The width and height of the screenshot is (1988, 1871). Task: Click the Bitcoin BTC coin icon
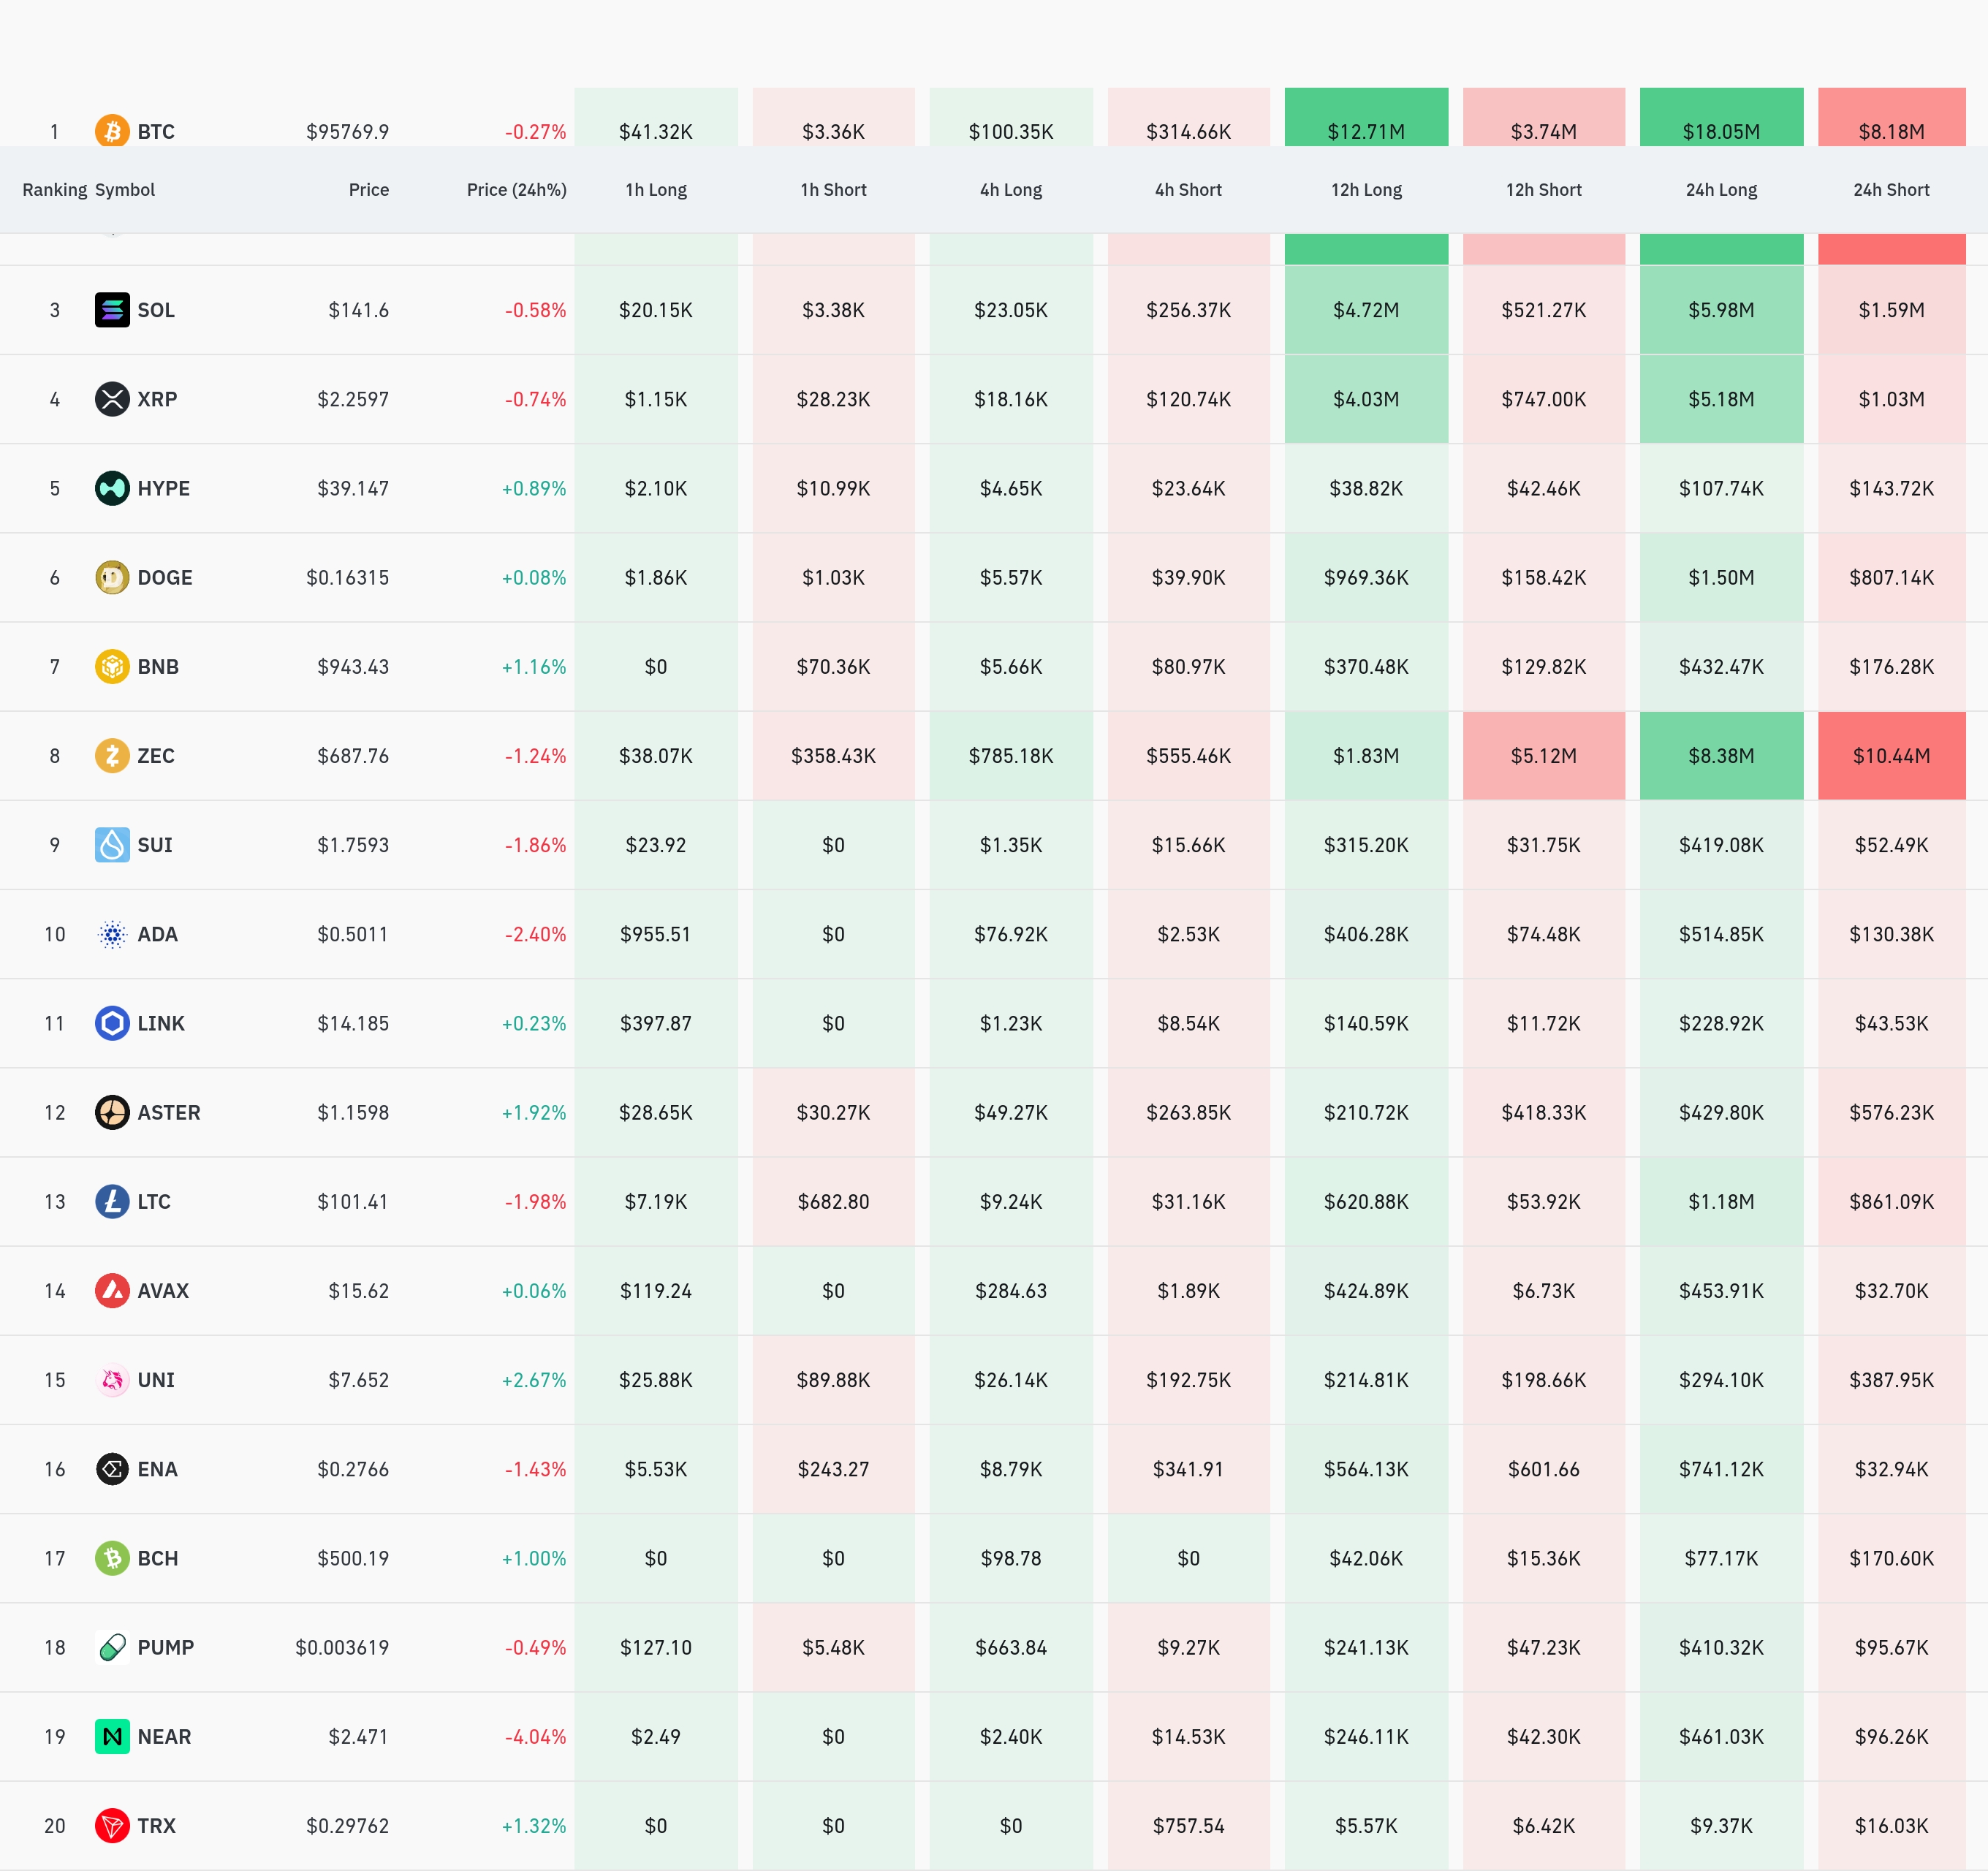pos(112,131)
